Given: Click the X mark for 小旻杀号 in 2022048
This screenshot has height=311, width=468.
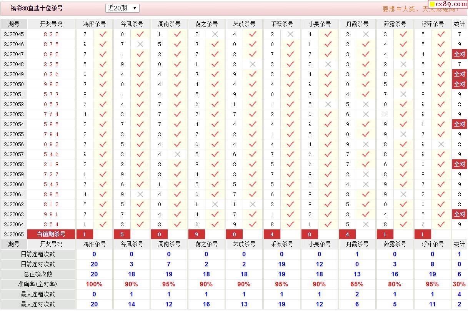Looking at the screenshot, I should coord(328,64).
